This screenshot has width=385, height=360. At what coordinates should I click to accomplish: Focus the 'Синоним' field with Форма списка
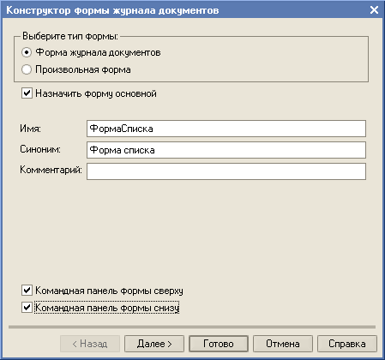[x=226, y=150]
